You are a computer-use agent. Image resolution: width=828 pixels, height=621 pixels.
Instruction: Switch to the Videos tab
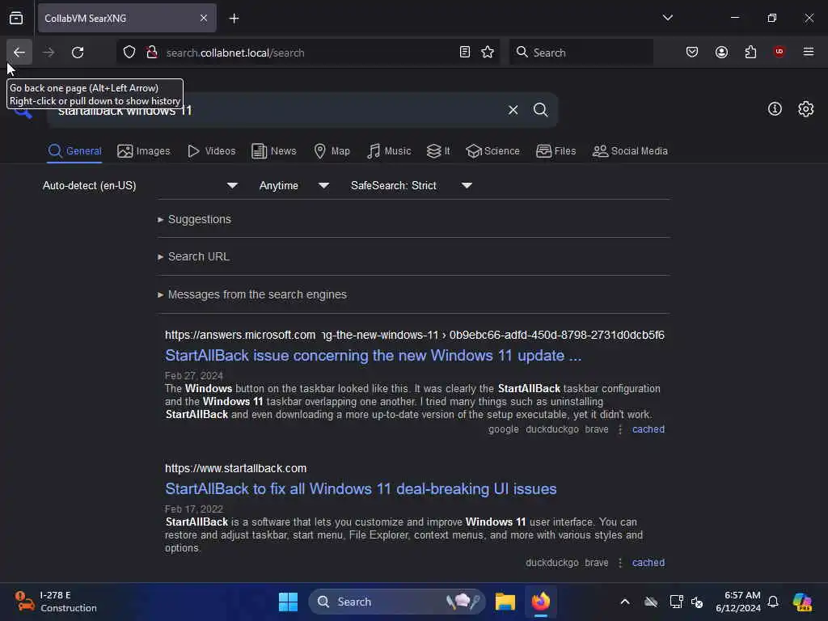[x=211, y=151]
